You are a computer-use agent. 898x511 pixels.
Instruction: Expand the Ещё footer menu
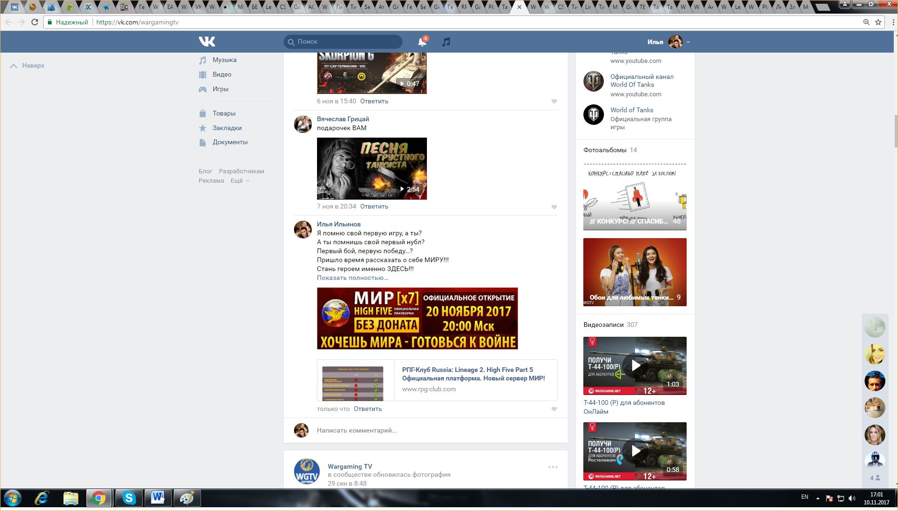240,181
